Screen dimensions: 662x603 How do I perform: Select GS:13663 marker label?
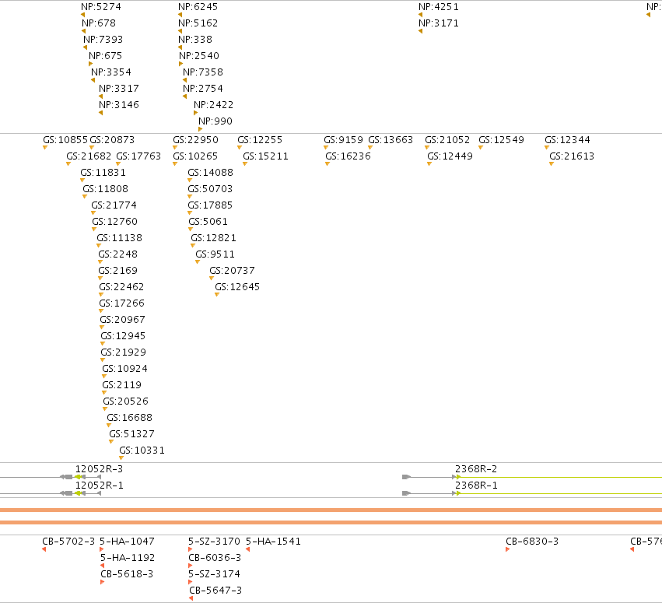click(391, 140)
